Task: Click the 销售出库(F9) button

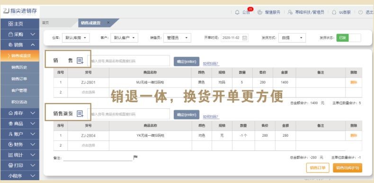Action: tap(347, 168)
